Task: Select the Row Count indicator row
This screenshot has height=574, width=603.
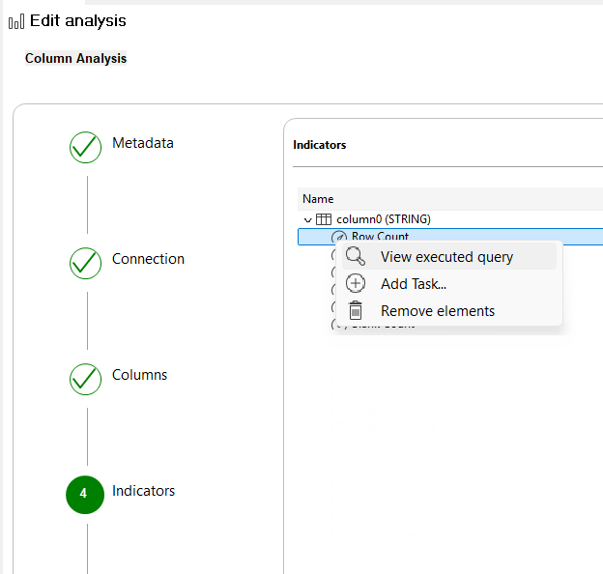Action: click(380, 237)
